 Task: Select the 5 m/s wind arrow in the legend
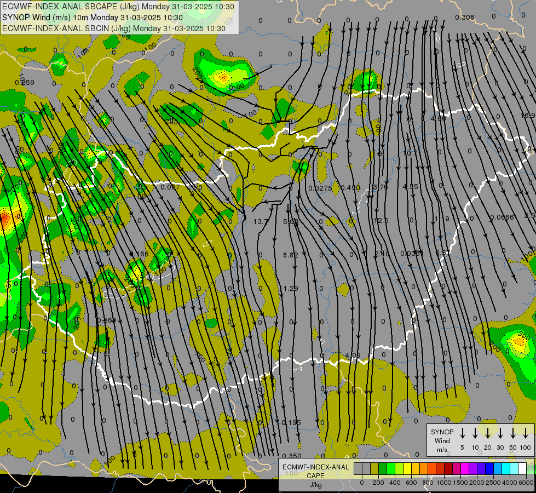[x=462, y=433]
